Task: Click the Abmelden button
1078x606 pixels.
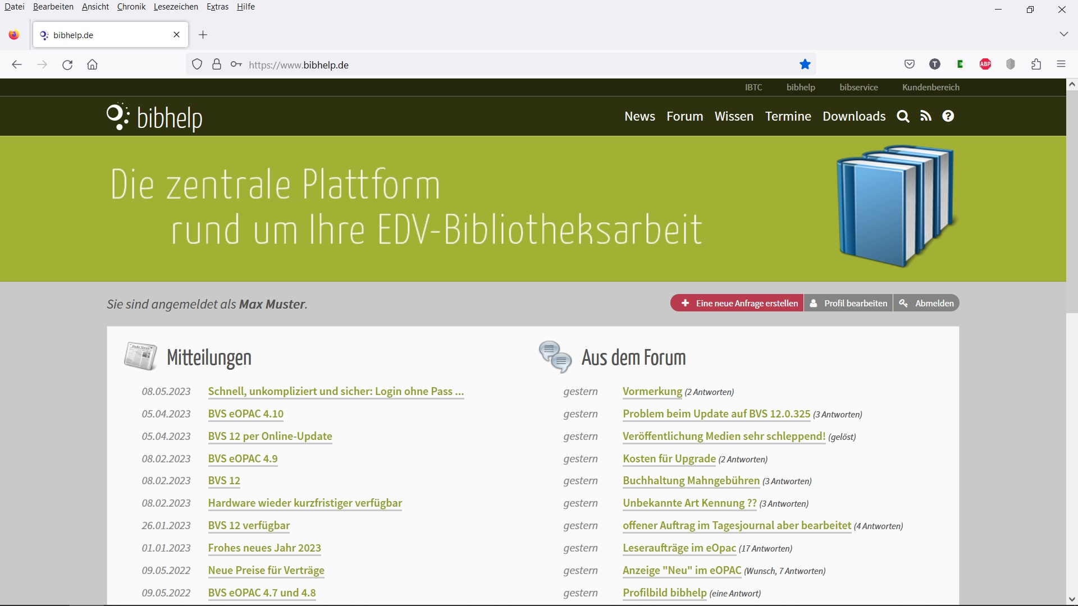Action: [x=926, y=303]
